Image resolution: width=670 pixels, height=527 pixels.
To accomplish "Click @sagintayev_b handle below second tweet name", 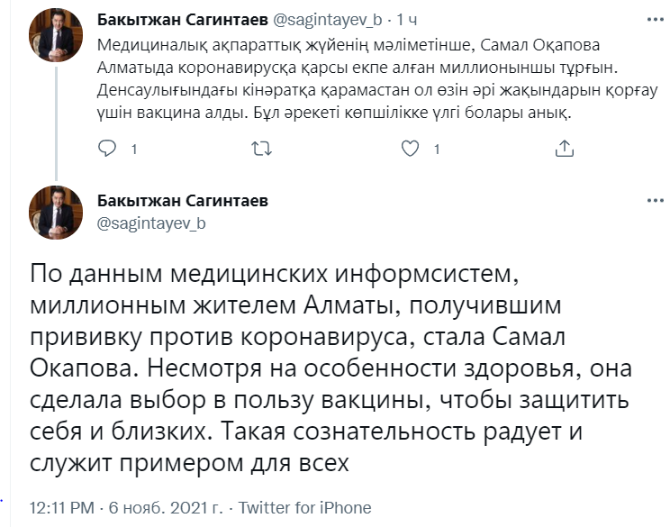I will pos(150,223).
